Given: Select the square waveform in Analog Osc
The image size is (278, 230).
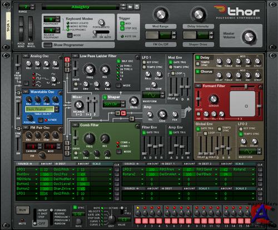Looking at the screenshot, I should tap(34, 78).
